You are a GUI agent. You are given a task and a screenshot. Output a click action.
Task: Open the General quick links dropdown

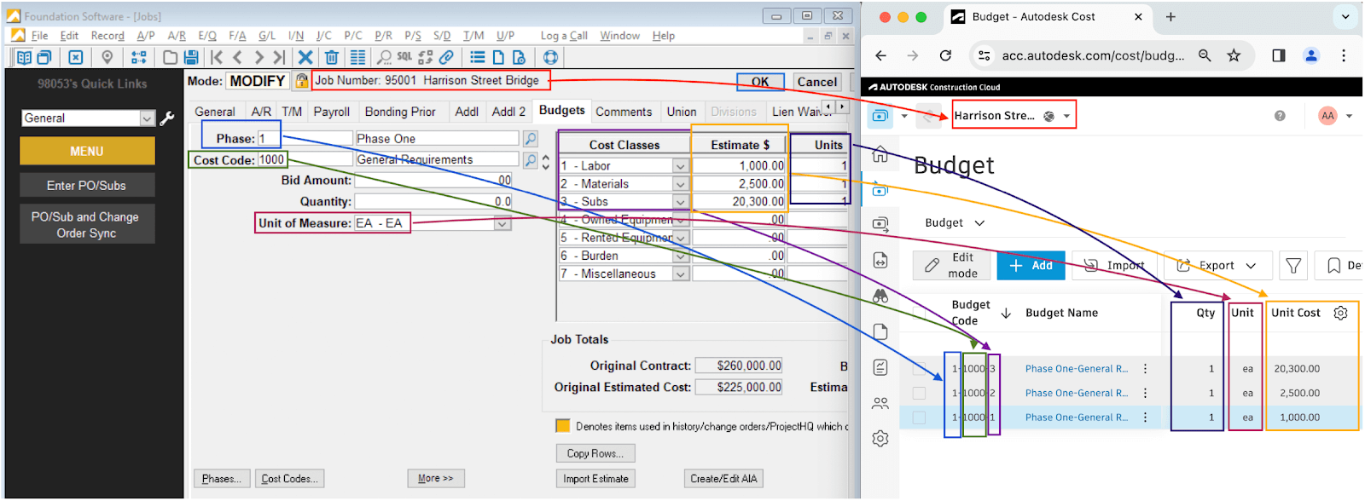[147, 118]
